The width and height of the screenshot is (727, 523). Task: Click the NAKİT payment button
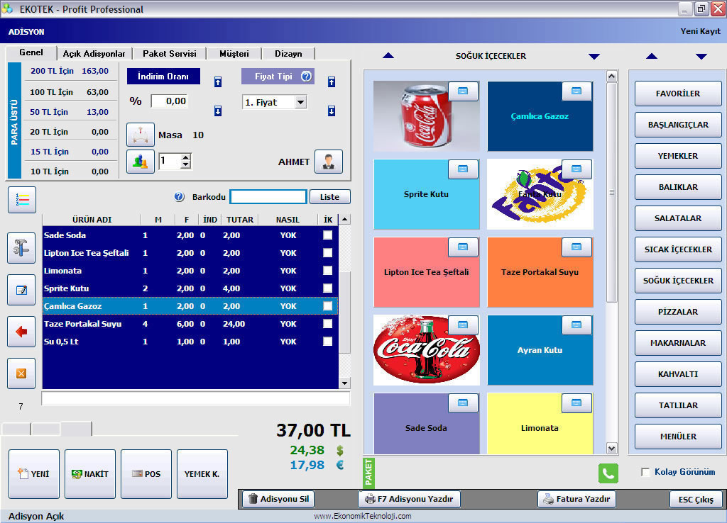click(90, 474)
